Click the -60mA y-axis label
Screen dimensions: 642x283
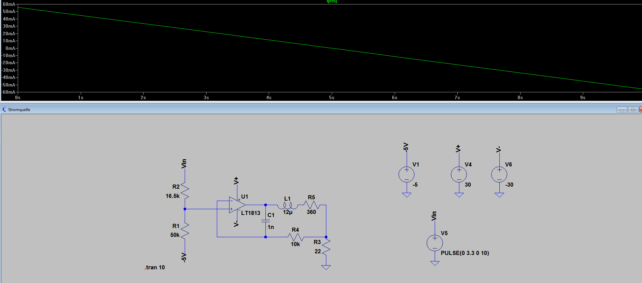tap(9, 92)
